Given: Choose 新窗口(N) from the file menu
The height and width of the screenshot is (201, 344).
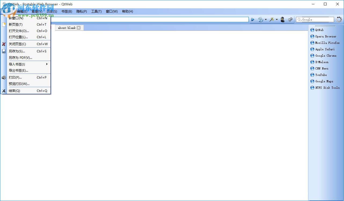Looking at the screenshot, I should (x=29, y=18).
